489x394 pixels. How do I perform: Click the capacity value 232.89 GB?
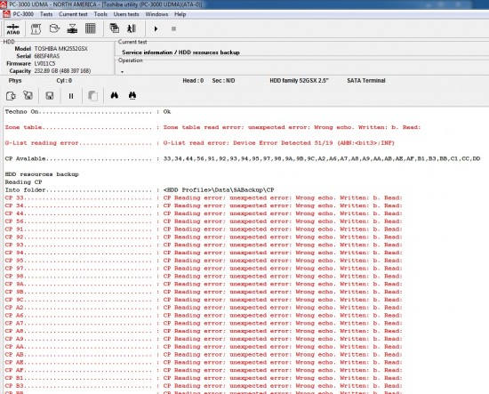point(62,71)
